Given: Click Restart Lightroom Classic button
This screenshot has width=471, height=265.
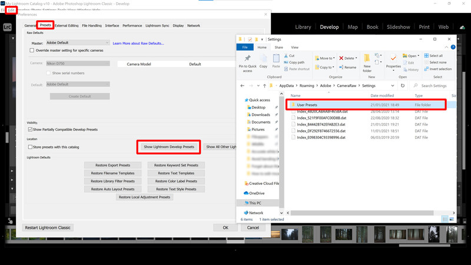Looking at the screenshot, I should coord(48,228).
